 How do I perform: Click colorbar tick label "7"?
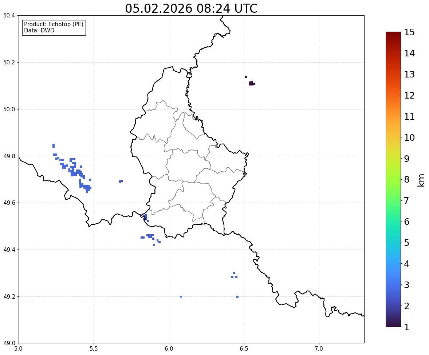(x=406, y=200)
